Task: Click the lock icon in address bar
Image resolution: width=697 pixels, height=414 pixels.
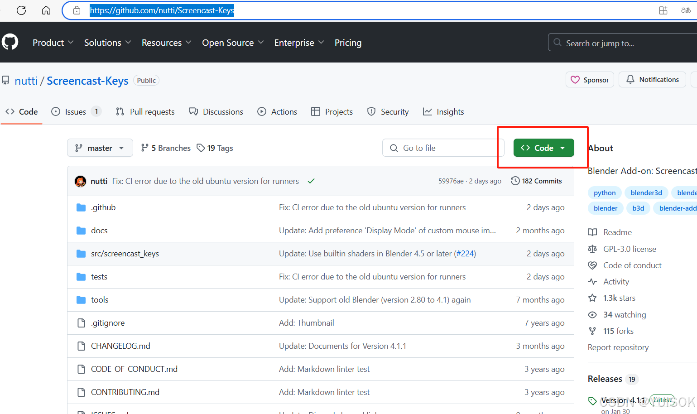Action: coord(77,10)
